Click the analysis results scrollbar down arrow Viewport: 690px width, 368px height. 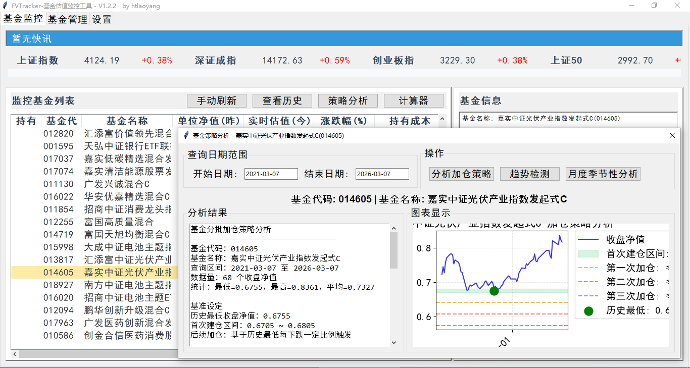tap(394, 342)
